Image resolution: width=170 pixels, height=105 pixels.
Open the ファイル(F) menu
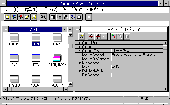point(11,10)
